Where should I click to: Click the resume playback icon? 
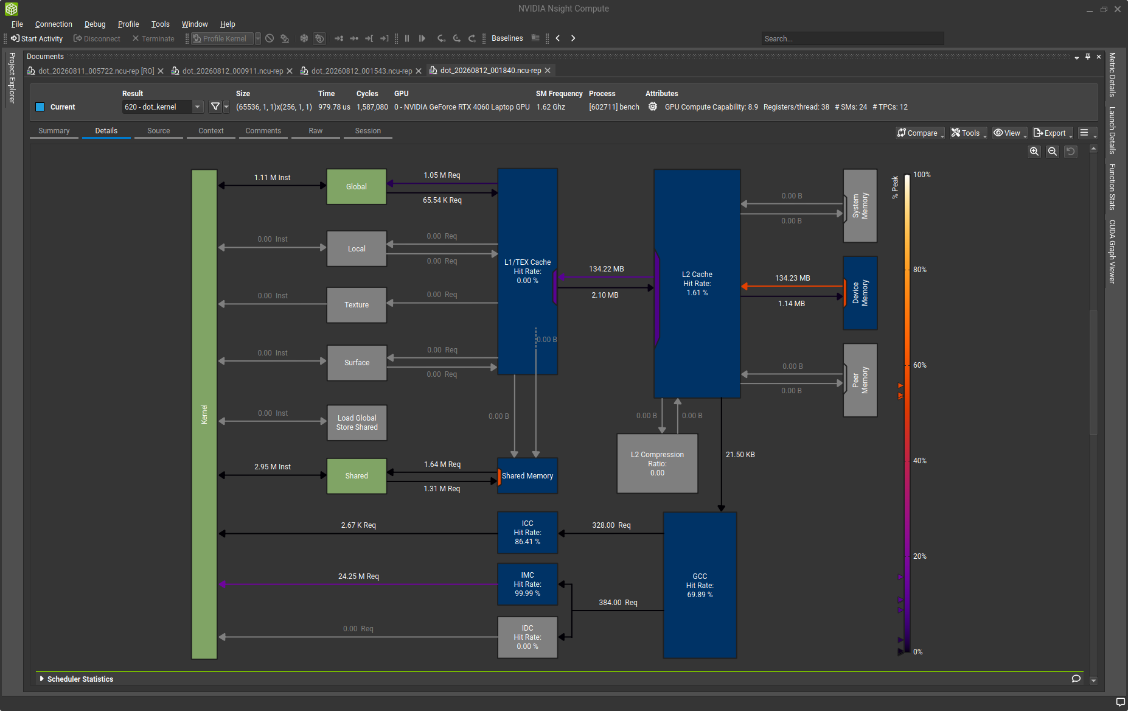click(422, 38)
